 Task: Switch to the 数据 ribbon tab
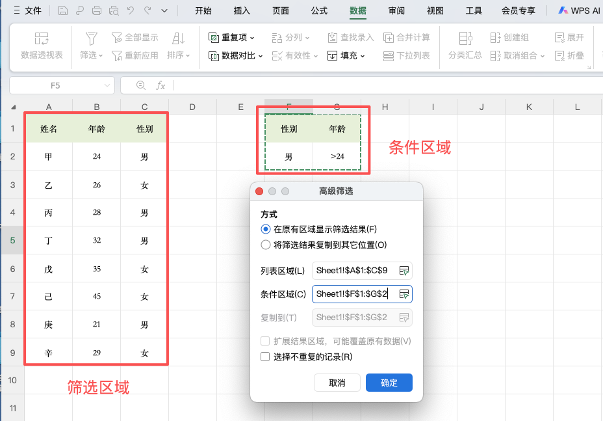click(x=358, y=10)
